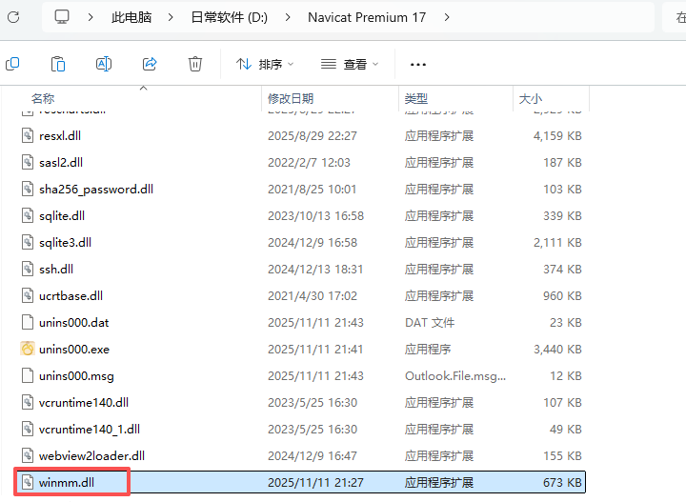The width and height of the screenshot is (686, 502).
Task: Sort by 修改日期 column header
Action: tap(291, 99)
